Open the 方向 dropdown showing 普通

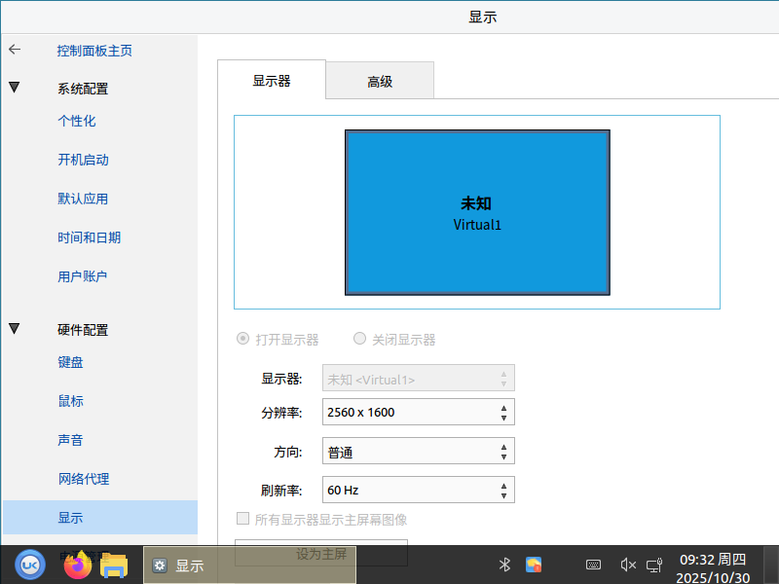pyautogui.click(x=419, y=451)
